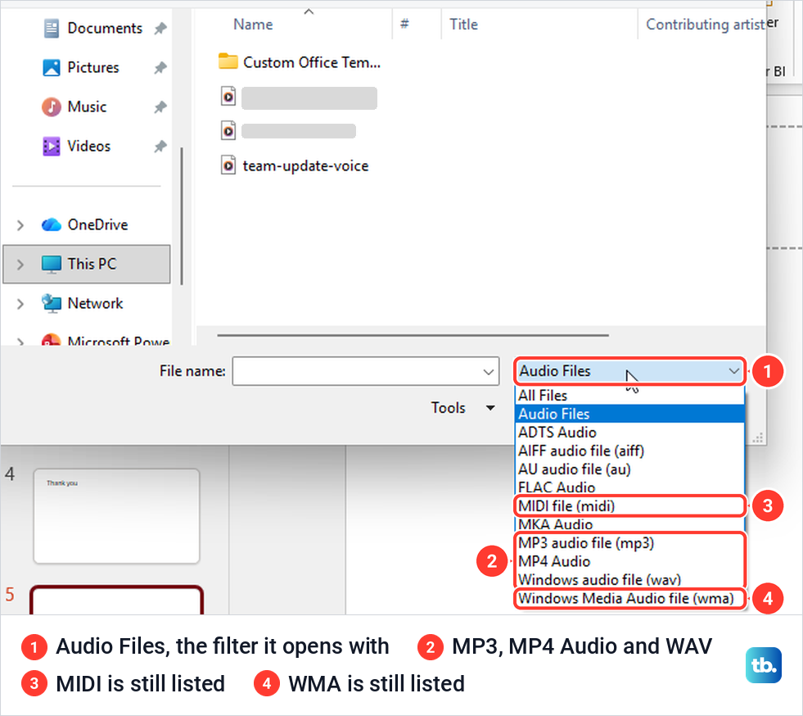Sort by Contributing artists column
The width and height of the screenshot is (803, 716).
(x=706, y=25)
